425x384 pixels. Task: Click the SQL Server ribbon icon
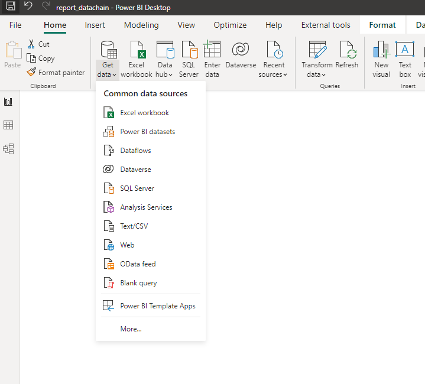(189, 60)
